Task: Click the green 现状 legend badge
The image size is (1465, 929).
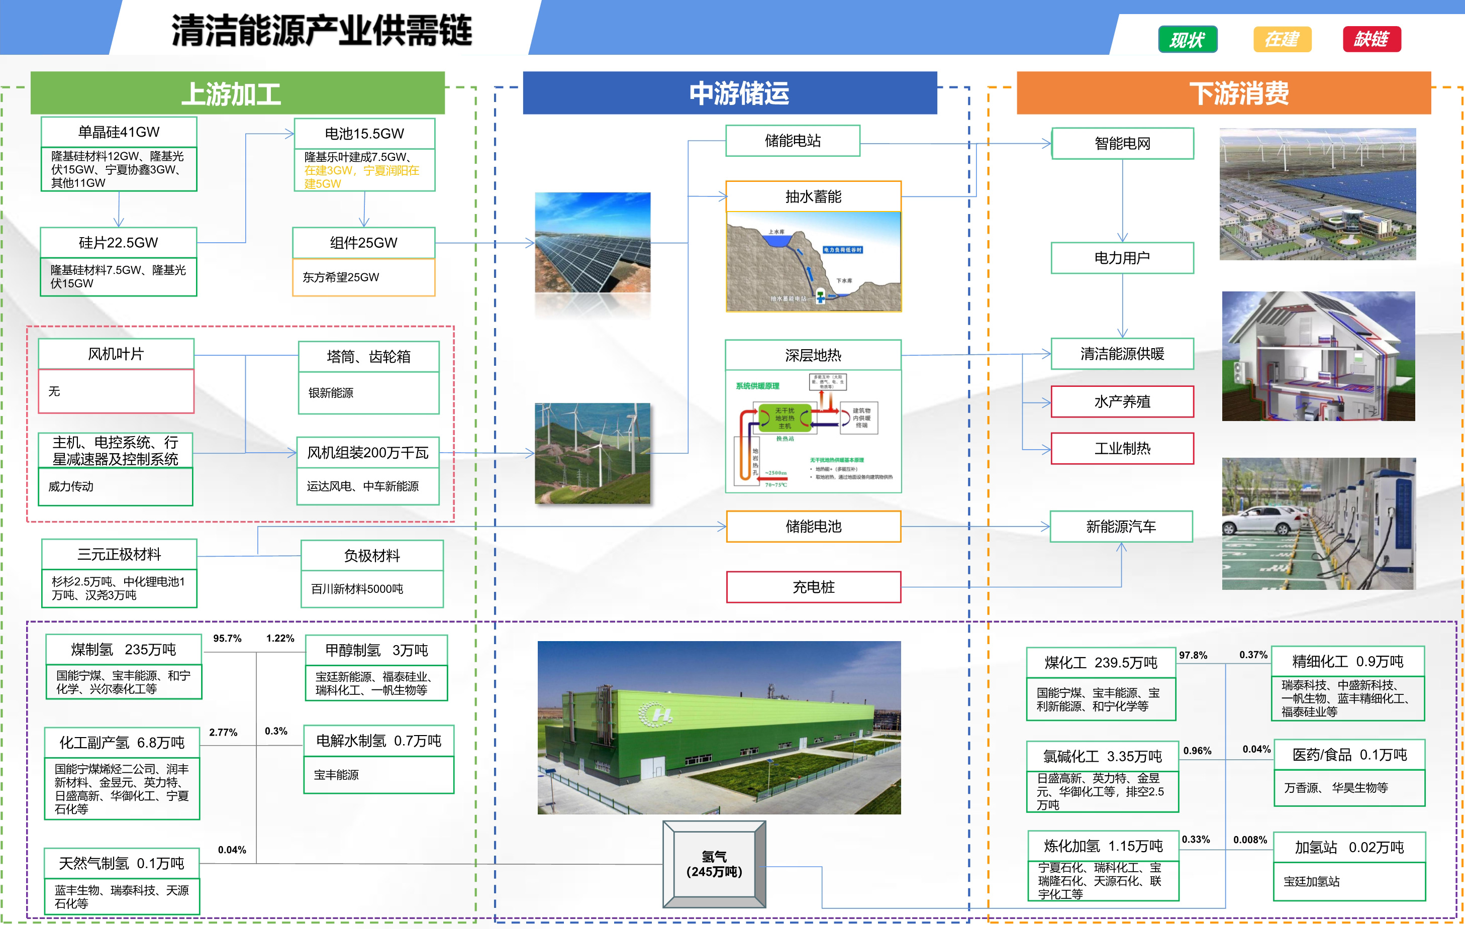Action: click(1187, 40)
